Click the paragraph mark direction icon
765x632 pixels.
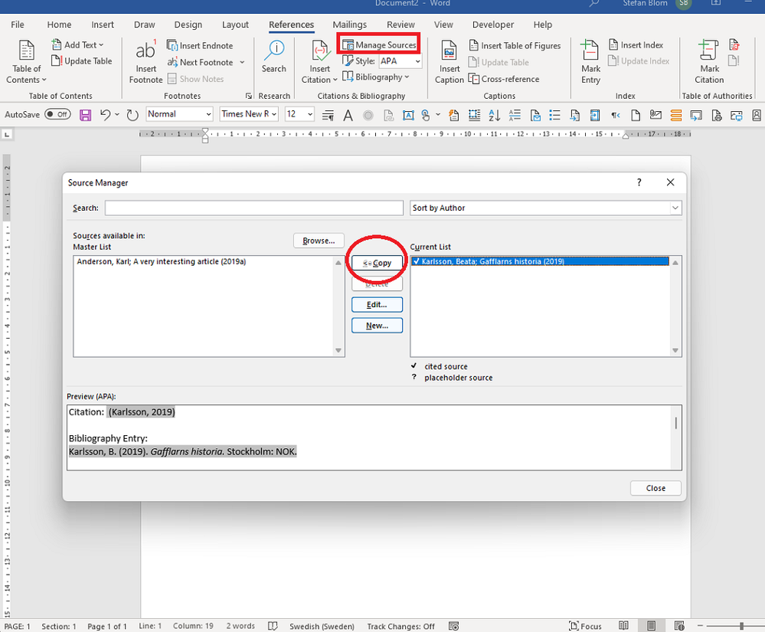pyautogui.click(x=616, y=115)
